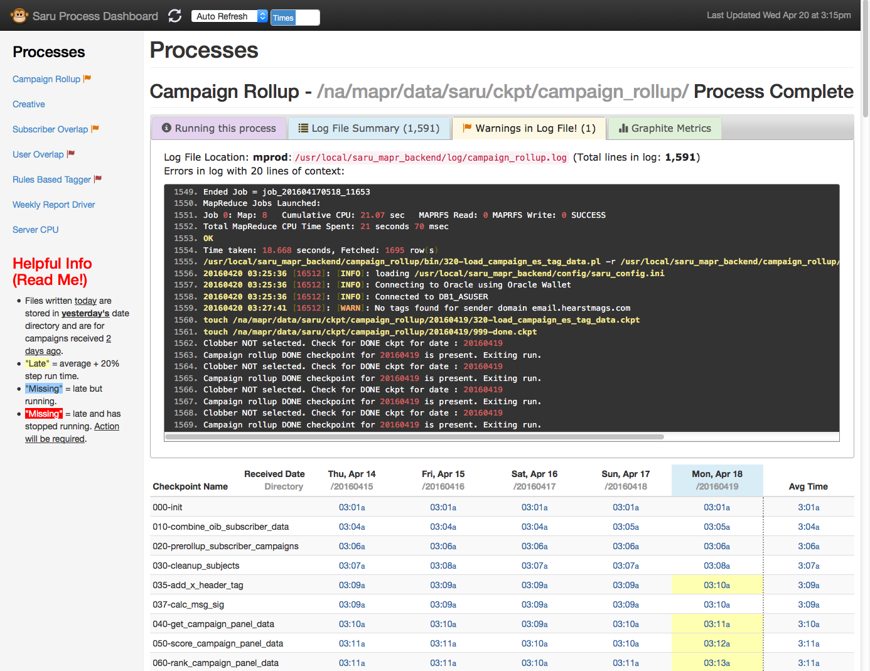The image size is (870, 671).
Task: Click 020-prerollup_subscriber_campaigns checkpoint name
Action: coord(225,546)
